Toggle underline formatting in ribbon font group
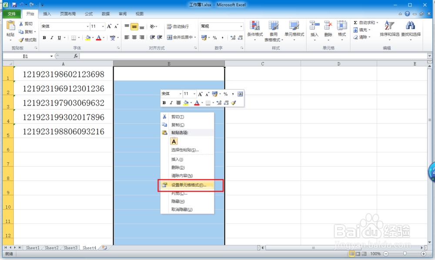 [x=59, y=38]
